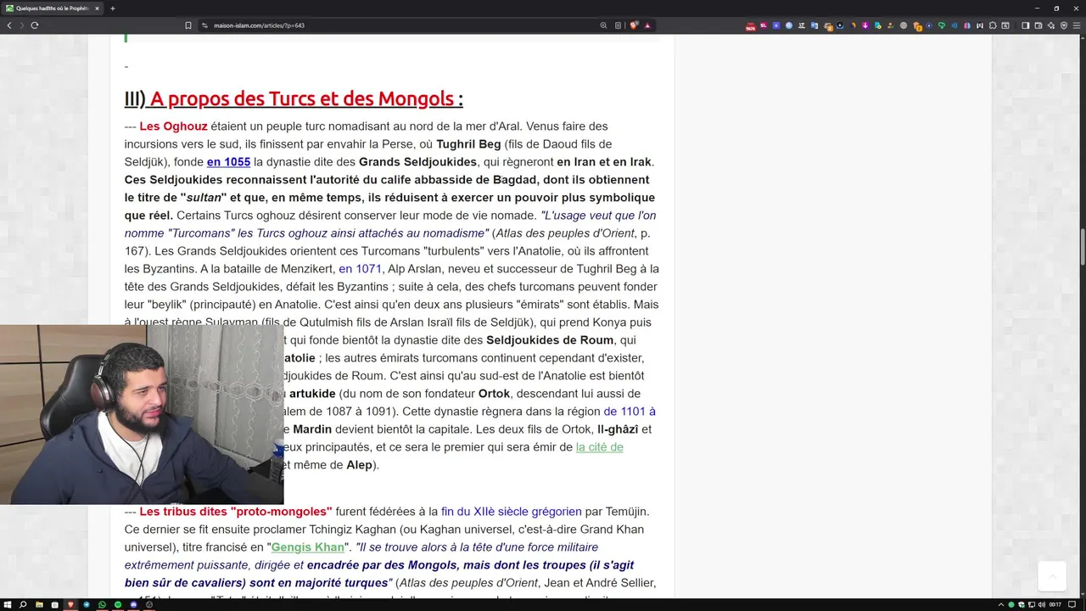The image size is (1086, 611).
Task: Click the page vertical scrollbar thumb
Action: [1082, 246]
